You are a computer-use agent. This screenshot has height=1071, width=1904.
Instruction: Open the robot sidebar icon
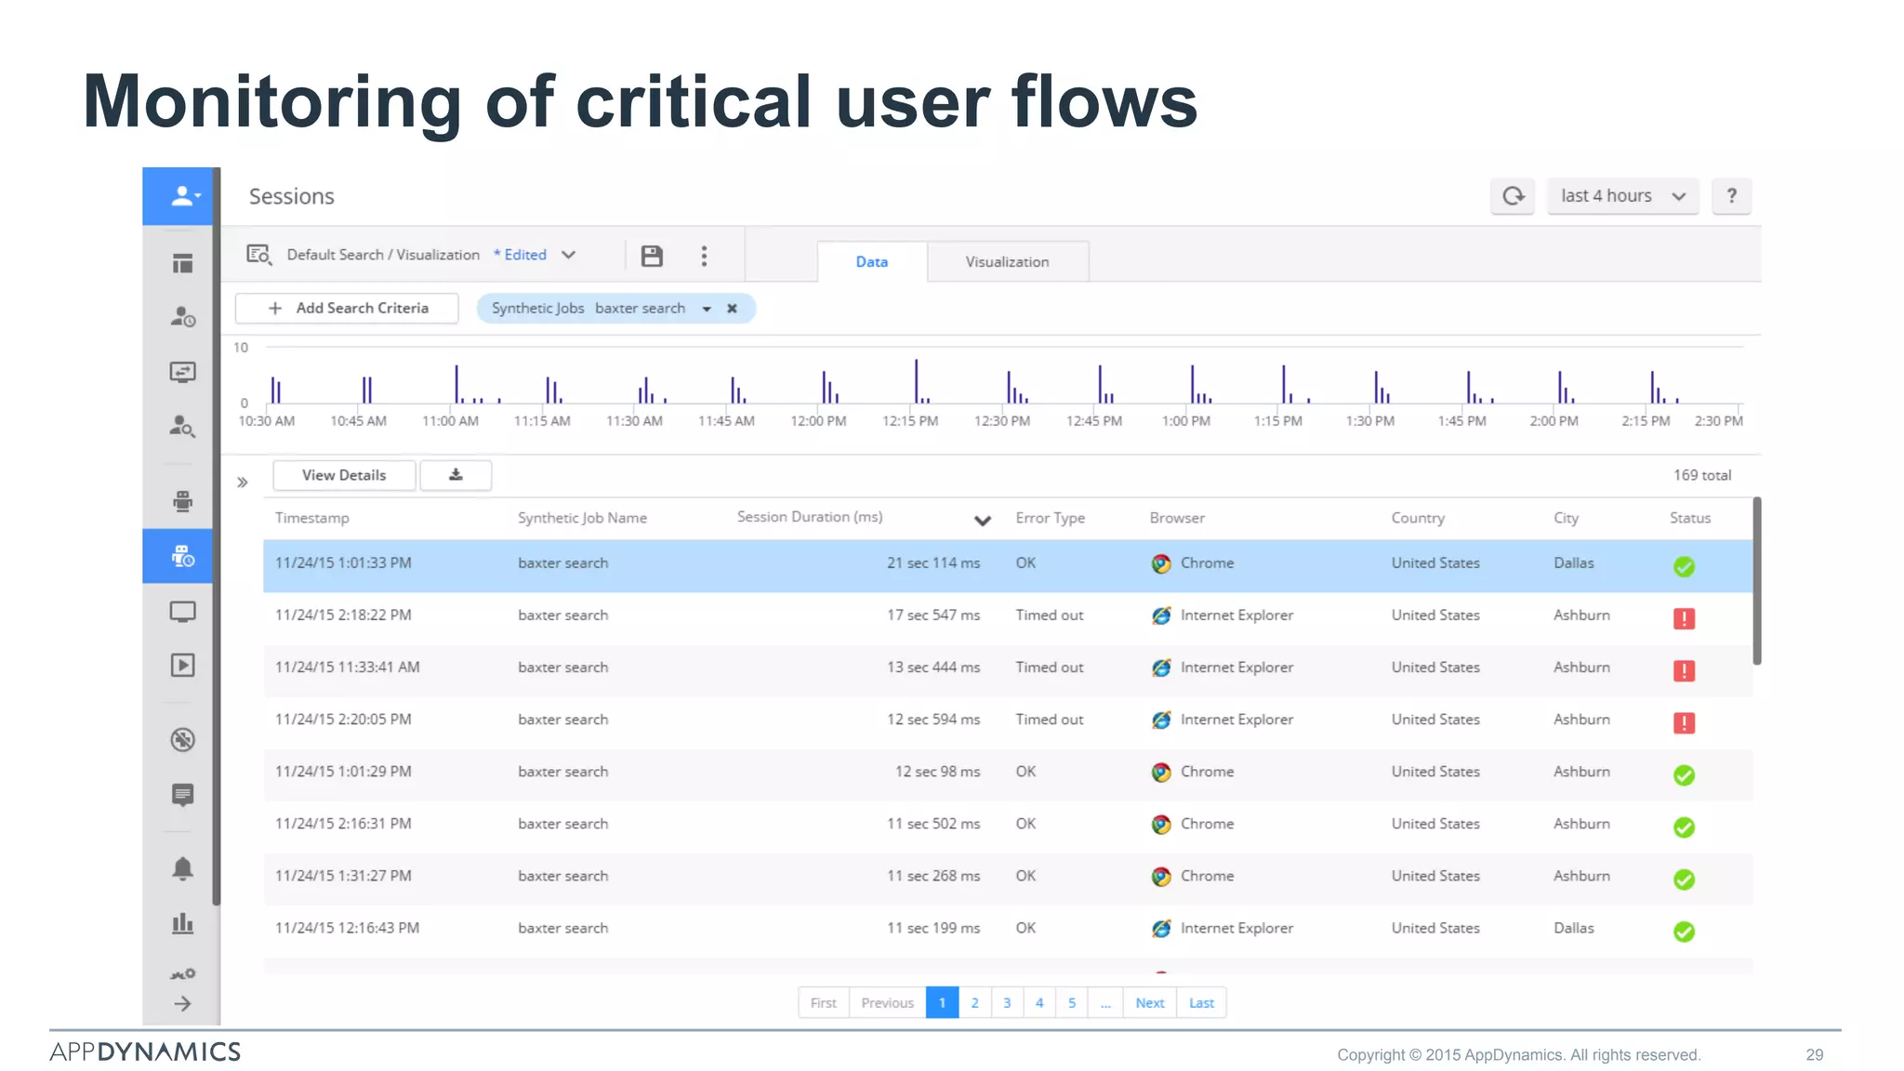pos(183,501)
